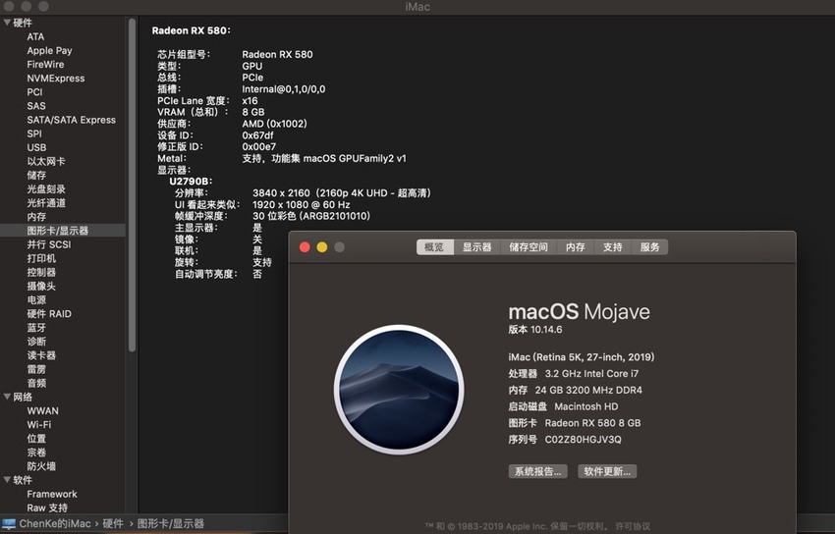Open the 支持 tab
835x534 pixels.
(x=612, y=246)
